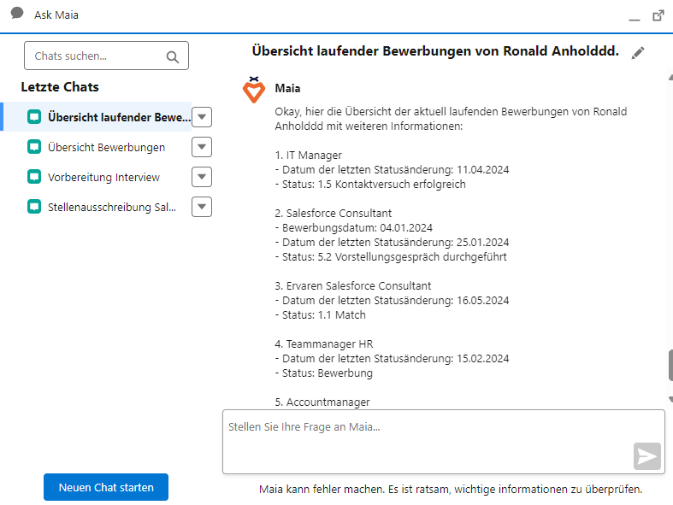673x505 pixels.
Task: Click the chat icon beside Stellenausschreibung Sal...
Action: coord(34,207)
